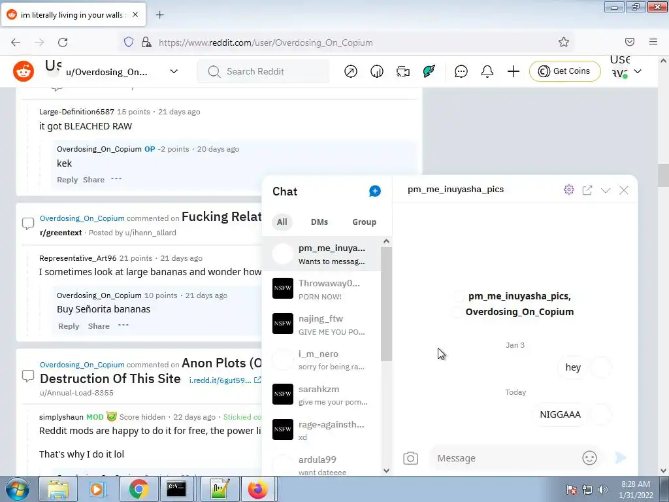The height and width of the screenshot is (502, 669).
Task: Open Command Prompt taskbar icon
Action: tap(176, 489)
